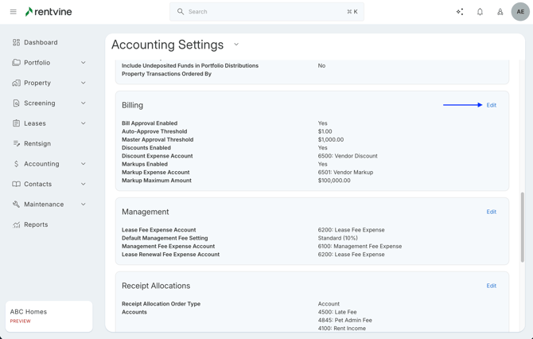Click in the Search field

(263, 12)
